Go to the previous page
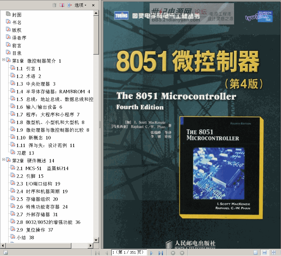The height and width of the screenshot is (256, 281). [107, 253]
